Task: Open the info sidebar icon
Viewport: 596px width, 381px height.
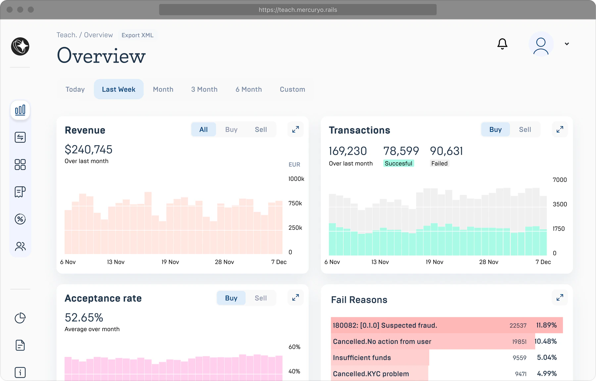Action: click(x=20, y=372)
